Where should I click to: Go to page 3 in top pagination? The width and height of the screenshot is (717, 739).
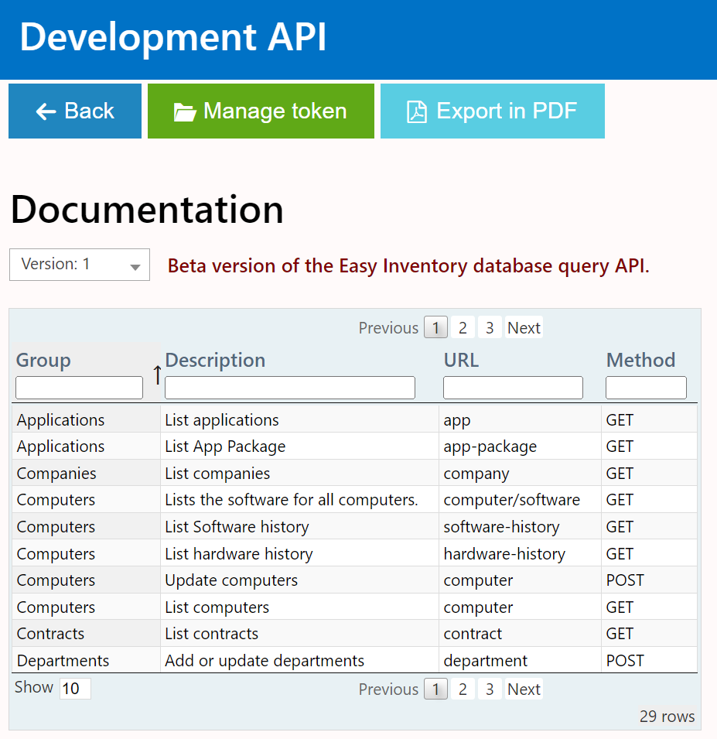[490, 328]
